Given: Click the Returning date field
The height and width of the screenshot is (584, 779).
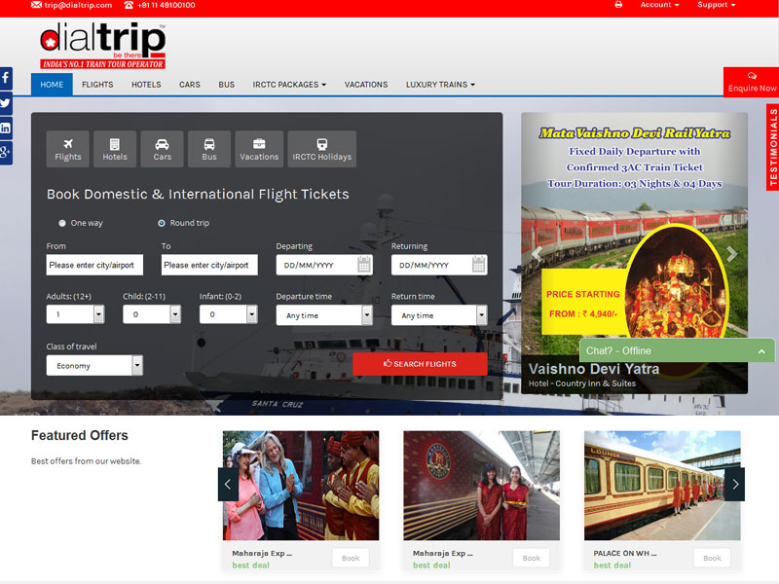Looking at the screenshot, I should point(439,265).
